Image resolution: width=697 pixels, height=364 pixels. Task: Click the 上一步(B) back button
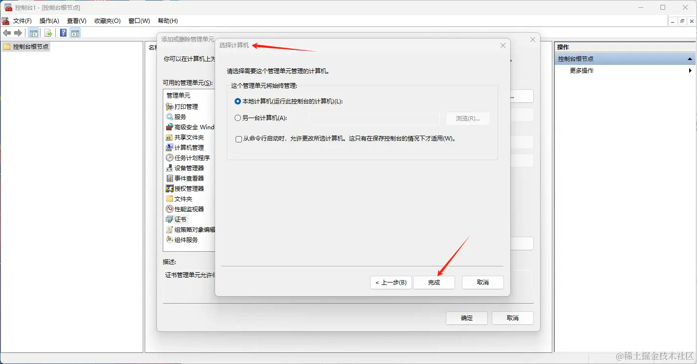391,283
